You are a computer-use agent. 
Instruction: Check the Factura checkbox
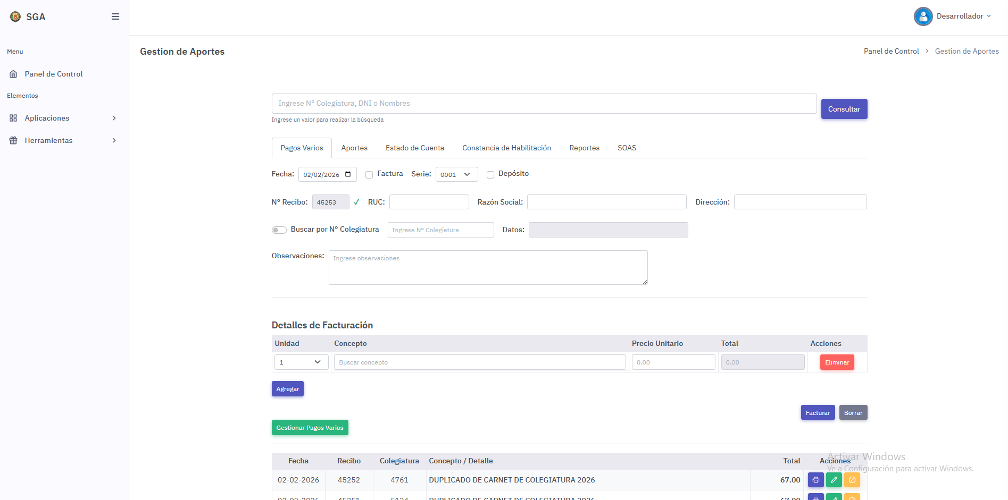pyautogui.click(x=369, y=175)
